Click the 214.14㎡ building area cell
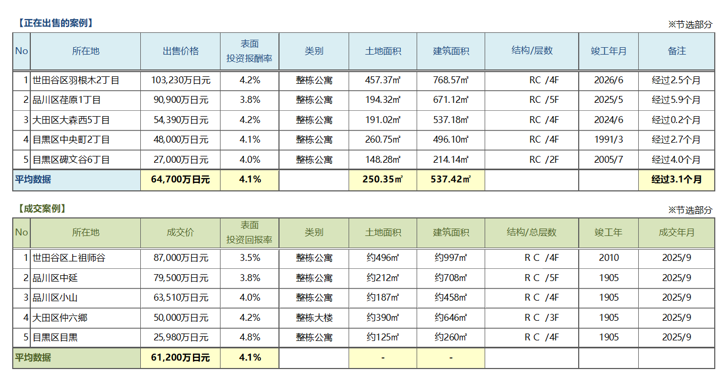Image resolution: width=728 pixels, height=377 pixels. (x=451, y=160)
